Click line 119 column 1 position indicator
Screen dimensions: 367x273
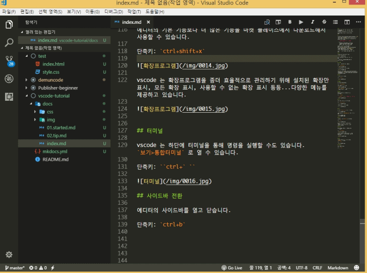pyautogui.click(x=260, y=268)
